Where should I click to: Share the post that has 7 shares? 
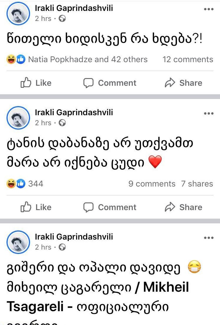pyautogui.click(x=183, y=207)
